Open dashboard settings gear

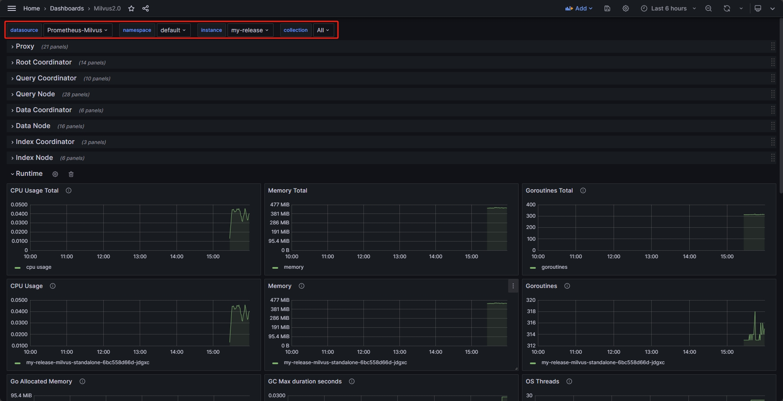626,8
